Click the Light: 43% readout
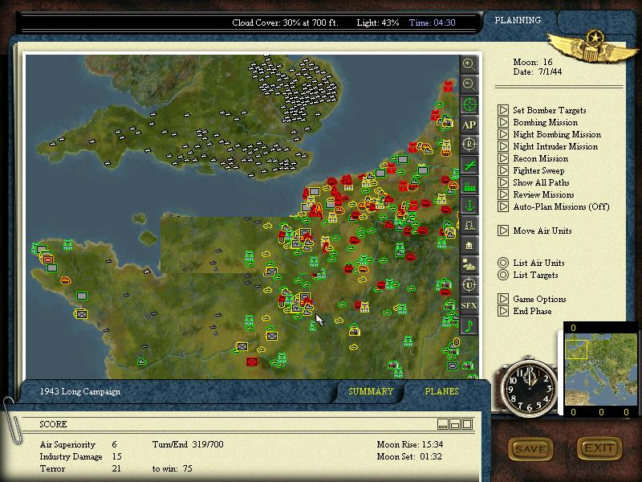The height and width of the screenshot is (482, 642). [377, 22]
